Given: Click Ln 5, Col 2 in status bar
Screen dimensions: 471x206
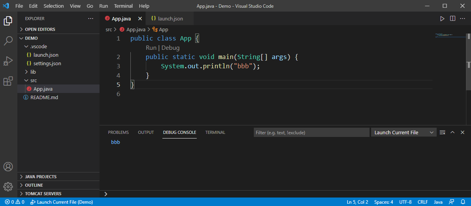Looking at the screenshot, I should [x=358, y=202].
